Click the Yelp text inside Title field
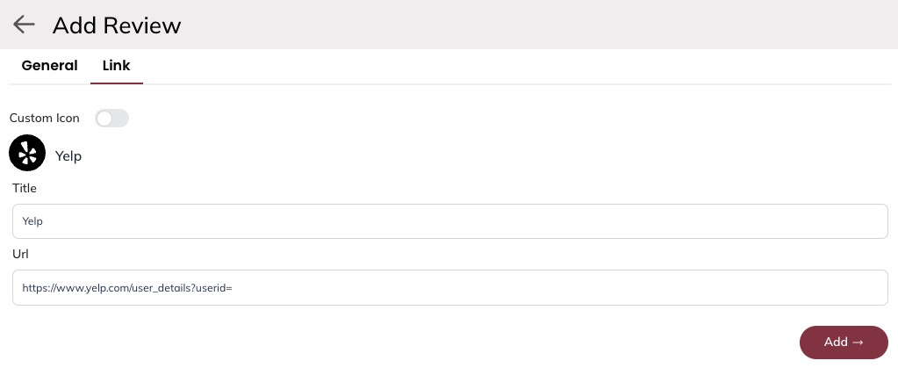This screenshot has height=375, width=898. coord(32,221)
